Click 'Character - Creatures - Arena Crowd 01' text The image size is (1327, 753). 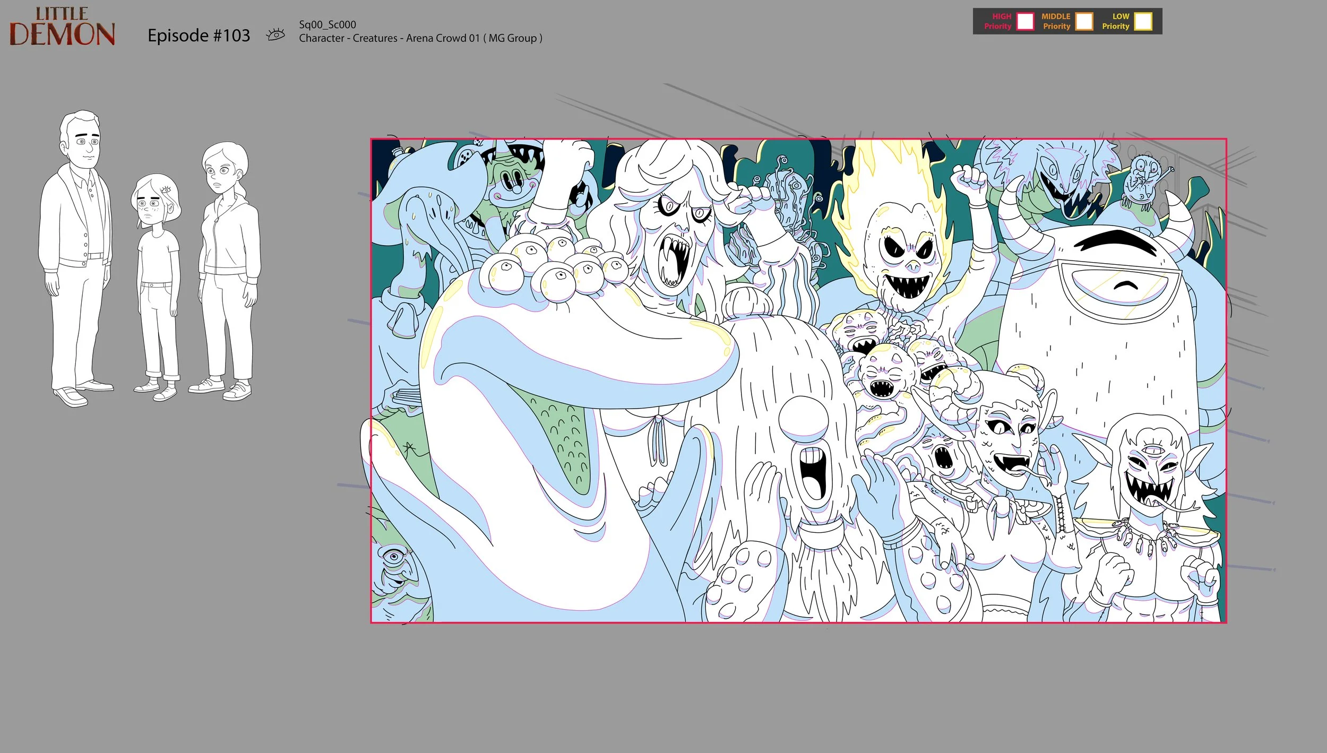(389, 38)
